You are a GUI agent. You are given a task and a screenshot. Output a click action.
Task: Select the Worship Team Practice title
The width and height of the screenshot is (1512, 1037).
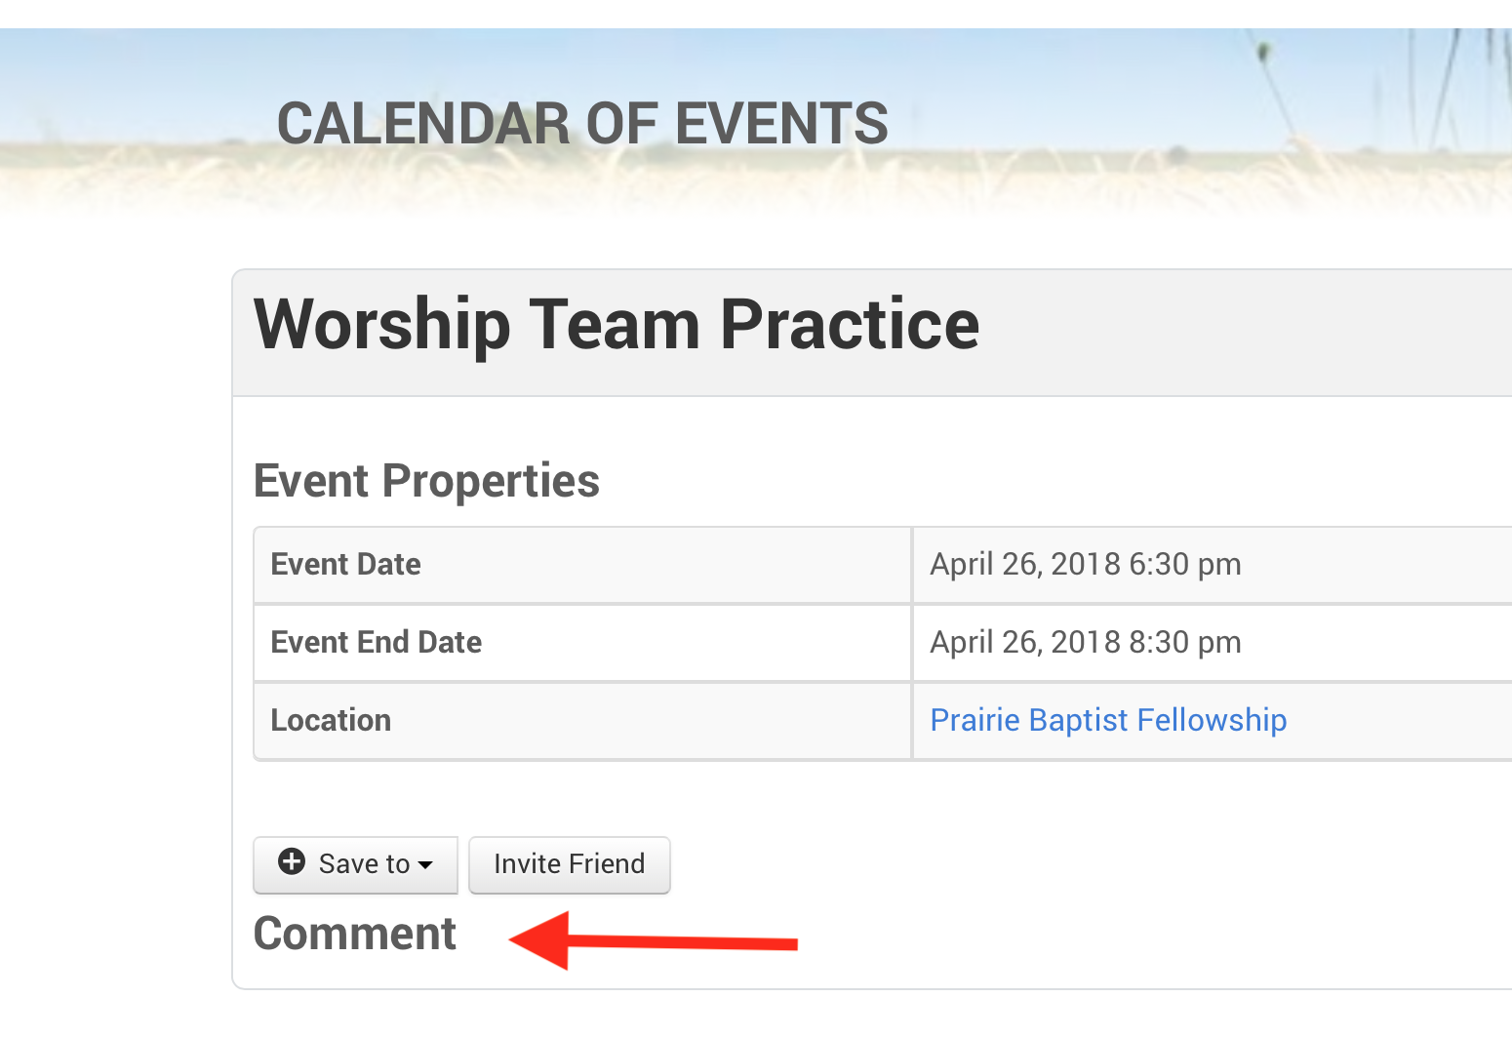click(616, 325)
